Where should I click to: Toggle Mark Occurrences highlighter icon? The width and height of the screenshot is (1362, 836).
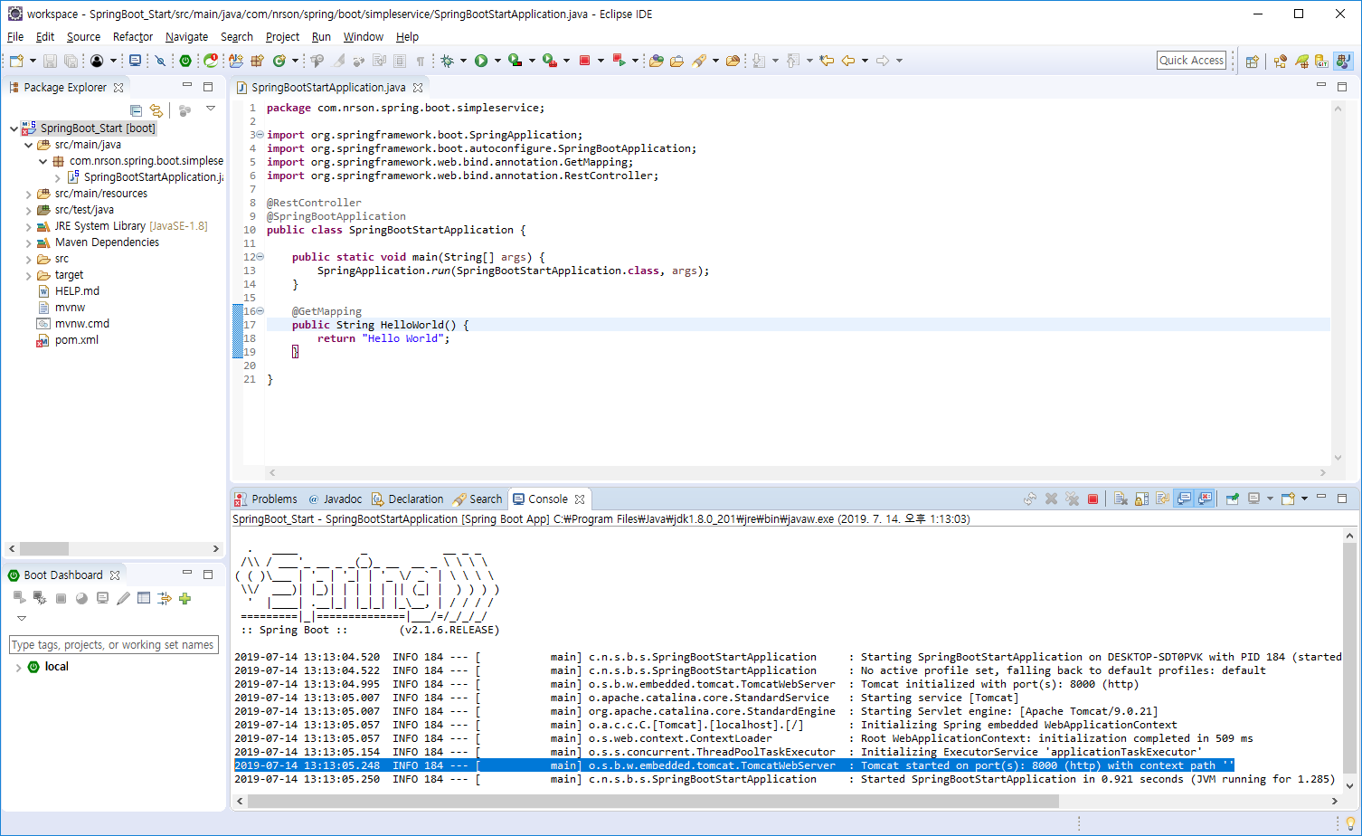click(x=339, y=61)
